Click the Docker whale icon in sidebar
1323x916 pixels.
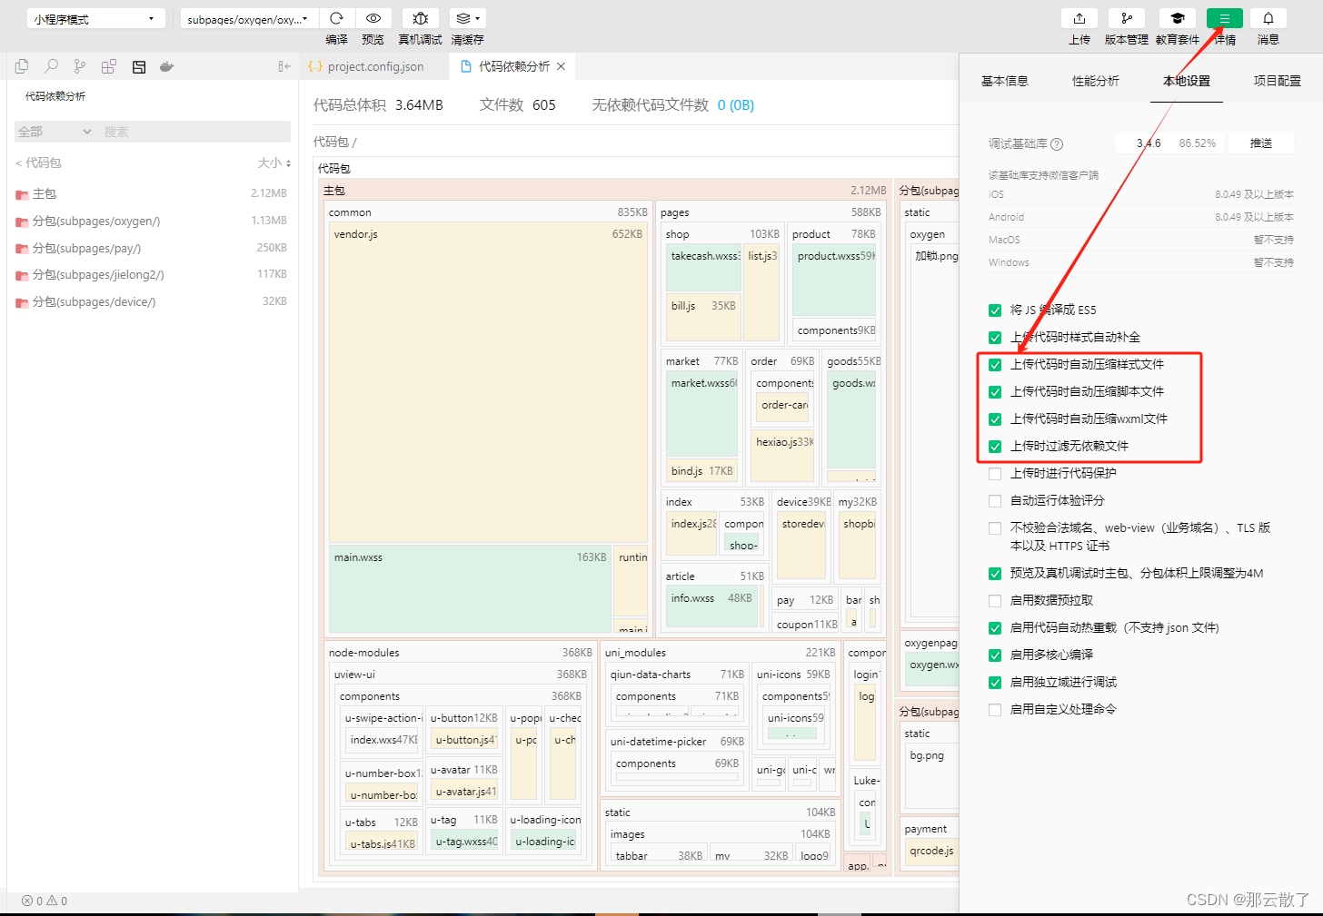click(166, 66)
